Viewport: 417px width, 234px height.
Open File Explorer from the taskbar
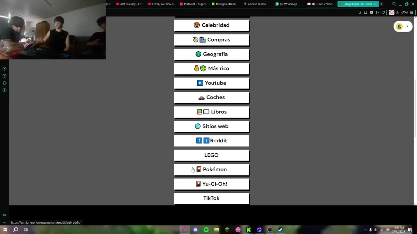click(217, 230)
